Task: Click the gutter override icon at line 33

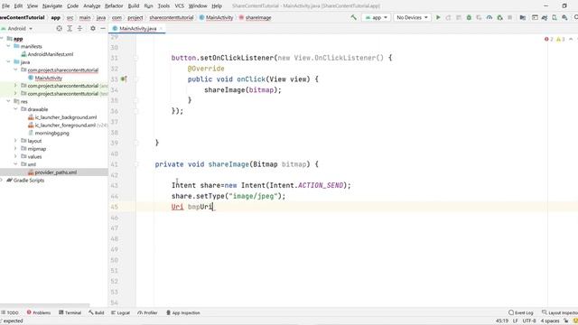Action: (x=124, y=79)
